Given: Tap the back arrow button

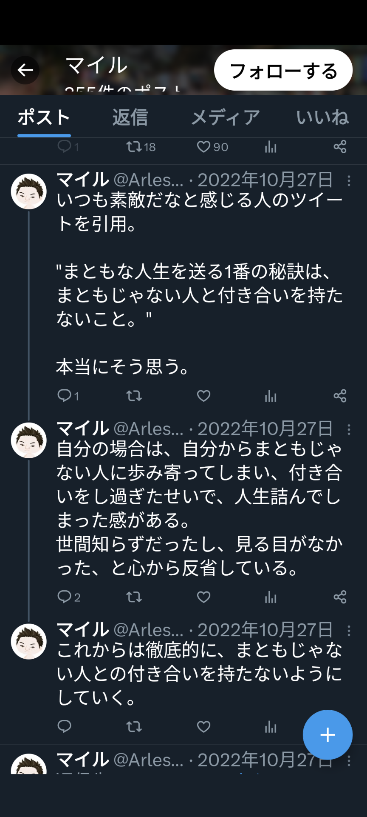Looking at the screenshot, I should point(25,70).
